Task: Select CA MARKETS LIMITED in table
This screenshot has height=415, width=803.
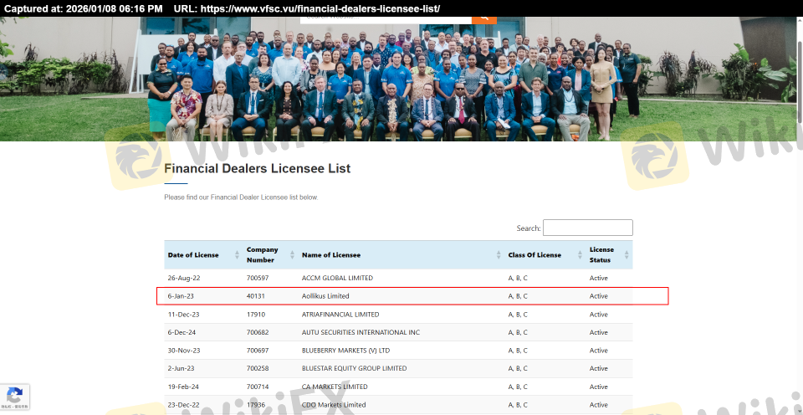Action: [334, 387]
